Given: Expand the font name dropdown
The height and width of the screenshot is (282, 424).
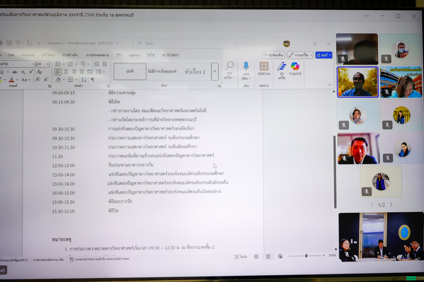Looking at the screenshot, I should coord(33,64).
